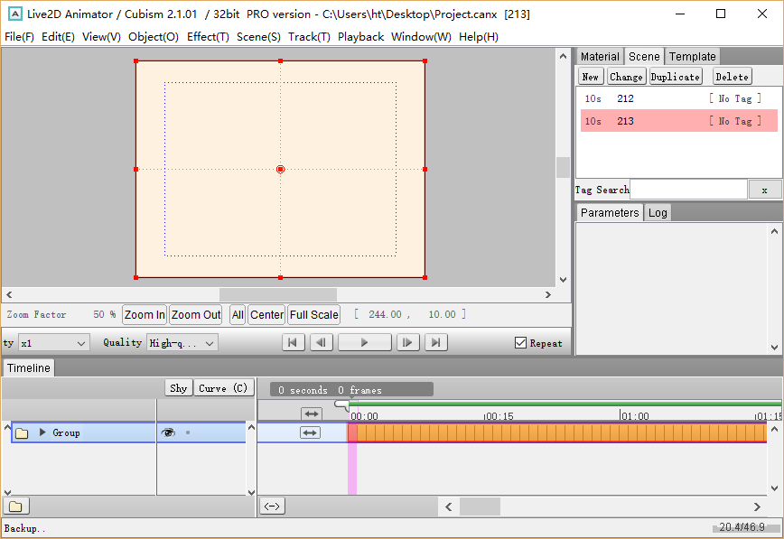Select scene 213 in list

point(679,121)
